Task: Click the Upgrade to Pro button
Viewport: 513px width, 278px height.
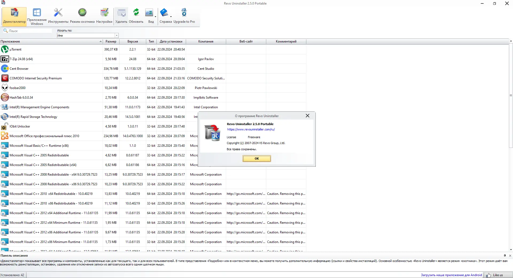Action: click(184, 17)
